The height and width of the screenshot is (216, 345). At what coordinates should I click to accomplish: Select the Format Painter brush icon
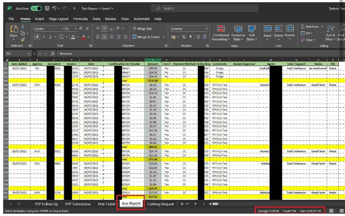(x=23, y=39)
